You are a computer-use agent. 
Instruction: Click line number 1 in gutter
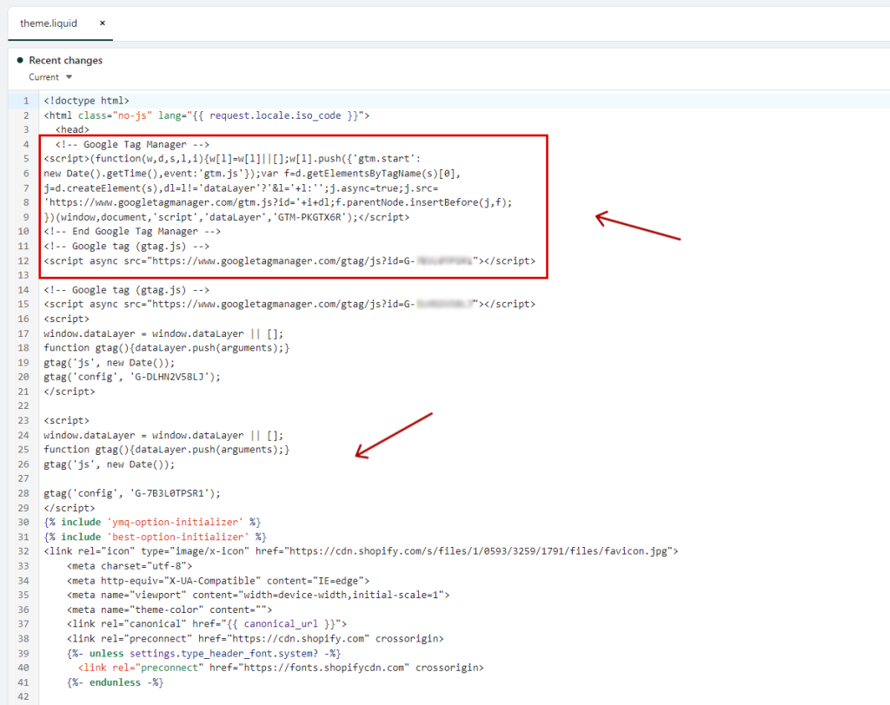pos(26,101)
